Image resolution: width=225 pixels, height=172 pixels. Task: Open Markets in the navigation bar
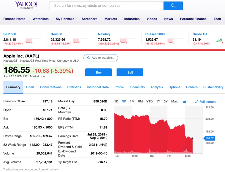click(111, 19)
